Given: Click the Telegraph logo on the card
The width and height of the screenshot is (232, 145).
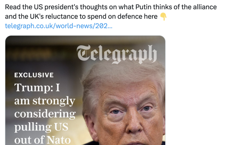Looking at the screenshot, I should click(x=117, y=54).
